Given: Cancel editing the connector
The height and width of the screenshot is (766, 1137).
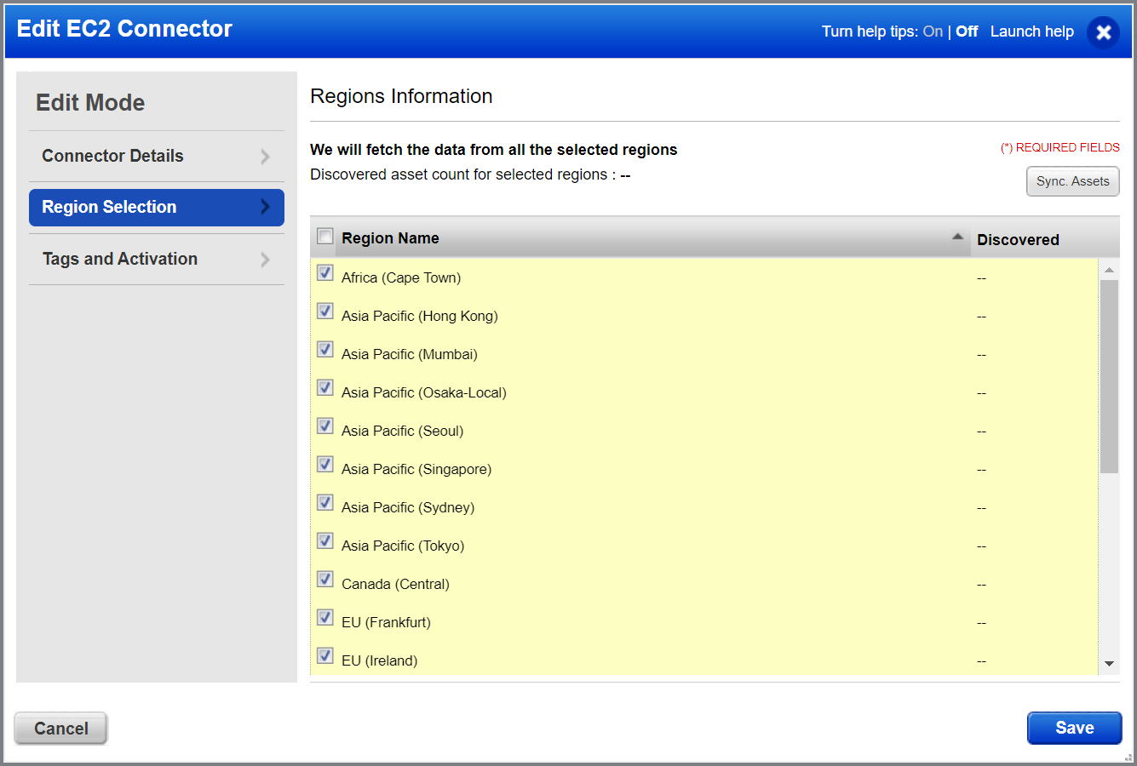Looking at the screenshot, I should tap(60, 728).
